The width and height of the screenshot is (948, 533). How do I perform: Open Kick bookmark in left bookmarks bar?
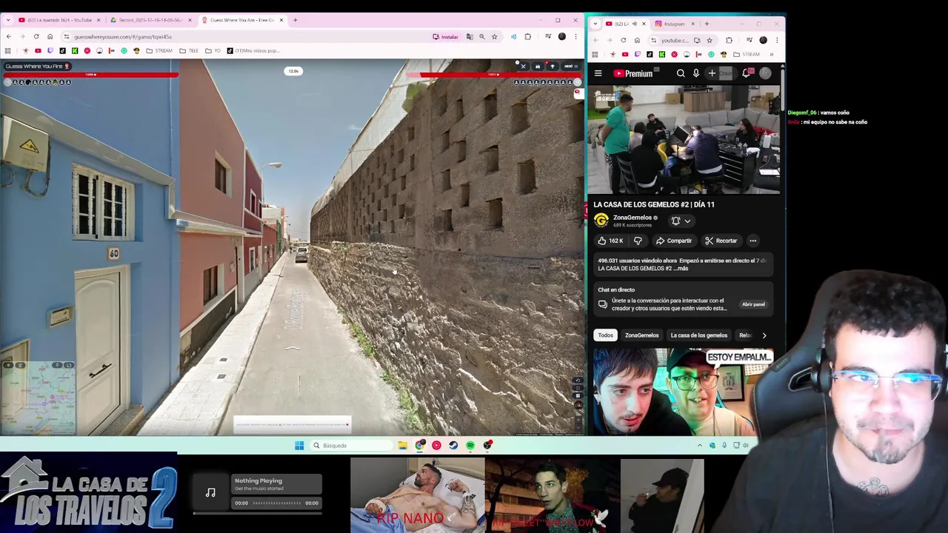click(x=75, y=50)
